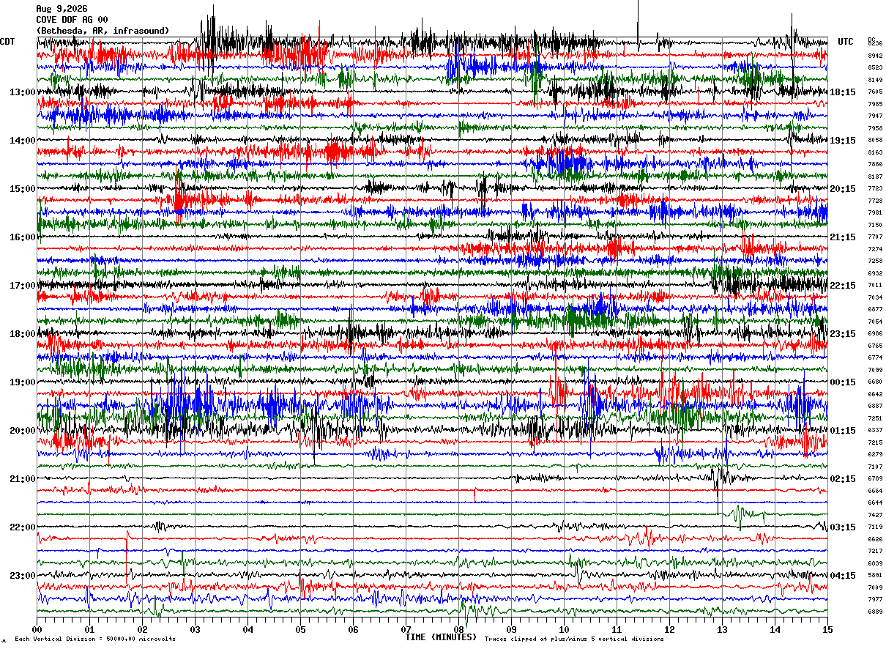
Task: Click the DC offset value '7723'
Action: [x=875, y=189]
